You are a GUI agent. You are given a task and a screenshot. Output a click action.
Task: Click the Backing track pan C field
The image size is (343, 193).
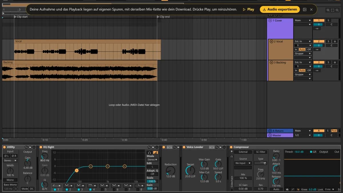pyautogui.click(x=332, y=66)
